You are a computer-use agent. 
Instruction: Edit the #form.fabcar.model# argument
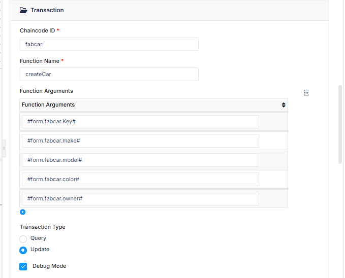(x=140, y=160)
